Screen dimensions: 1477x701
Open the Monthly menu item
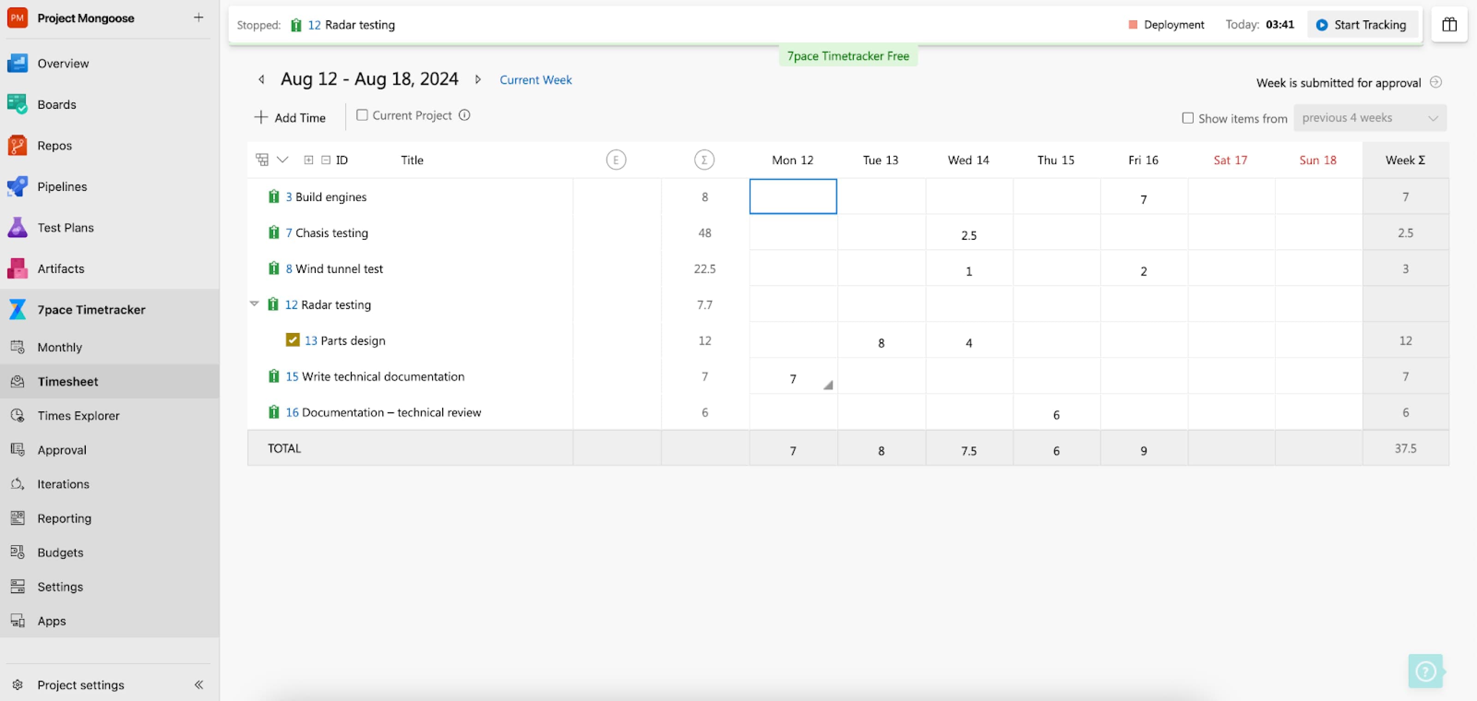click(x=109, y=347)
